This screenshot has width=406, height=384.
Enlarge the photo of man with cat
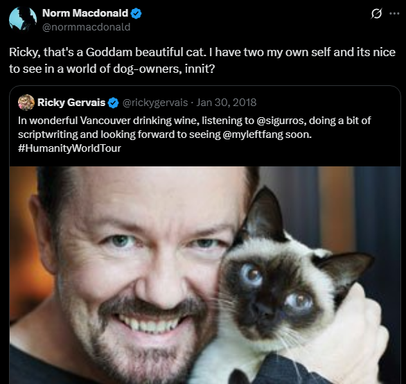coord(205,275)
